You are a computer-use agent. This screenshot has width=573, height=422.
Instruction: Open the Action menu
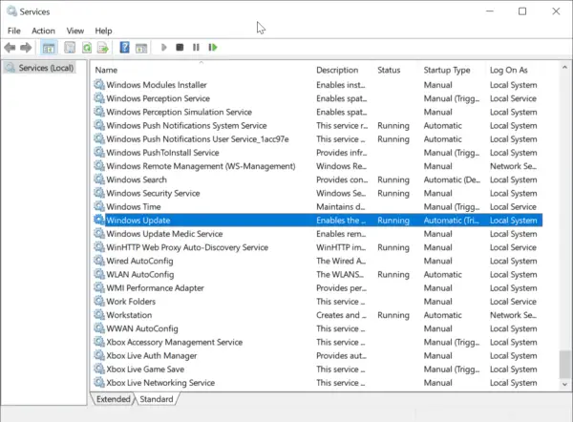[43, 31]
